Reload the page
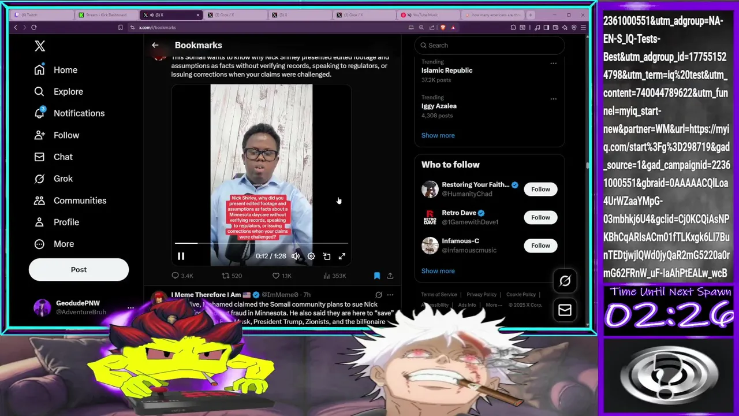Viewport: 739px width, 416px height. tap(34, 27)
